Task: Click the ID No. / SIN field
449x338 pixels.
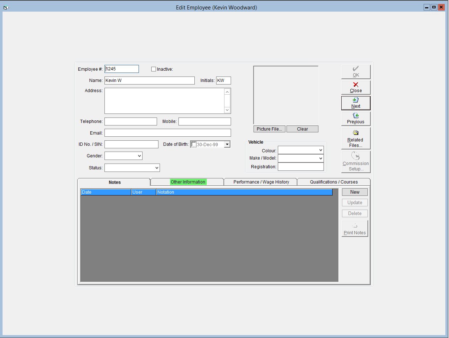Action: [x=131, y=144]
